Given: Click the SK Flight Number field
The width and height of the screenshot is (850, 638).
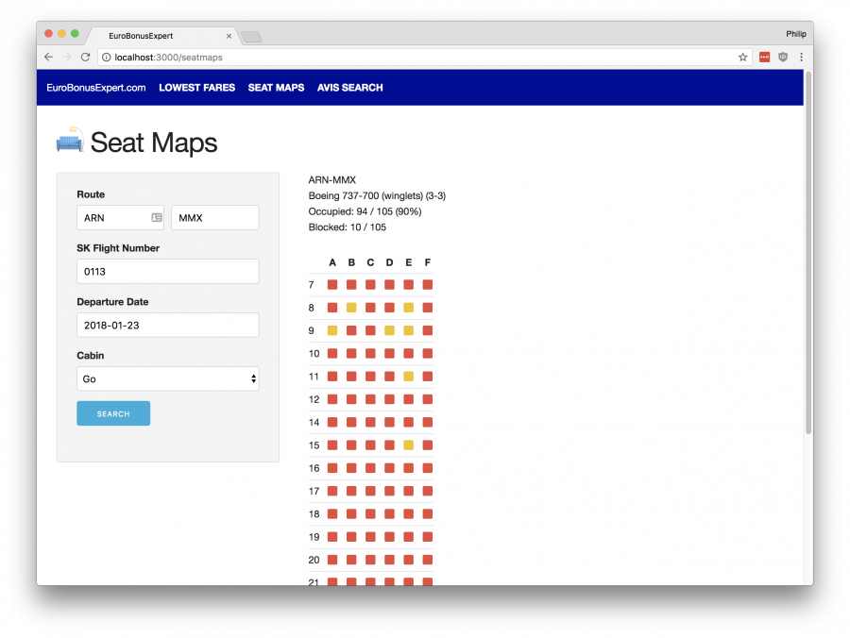Looking at the screenshot, I should [x=167, y=272].
